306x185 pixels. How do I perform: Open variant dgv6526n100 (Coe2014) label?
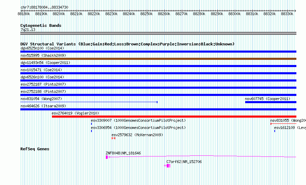click(42, 77)
